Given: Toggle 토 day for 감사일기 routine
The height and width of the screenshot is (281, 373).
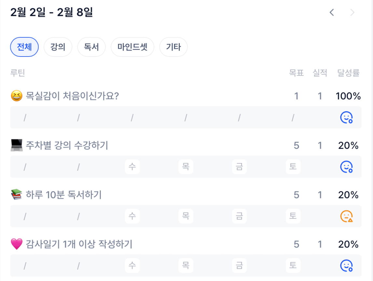Looking at the screenshot, I should (x=293, y=266).
